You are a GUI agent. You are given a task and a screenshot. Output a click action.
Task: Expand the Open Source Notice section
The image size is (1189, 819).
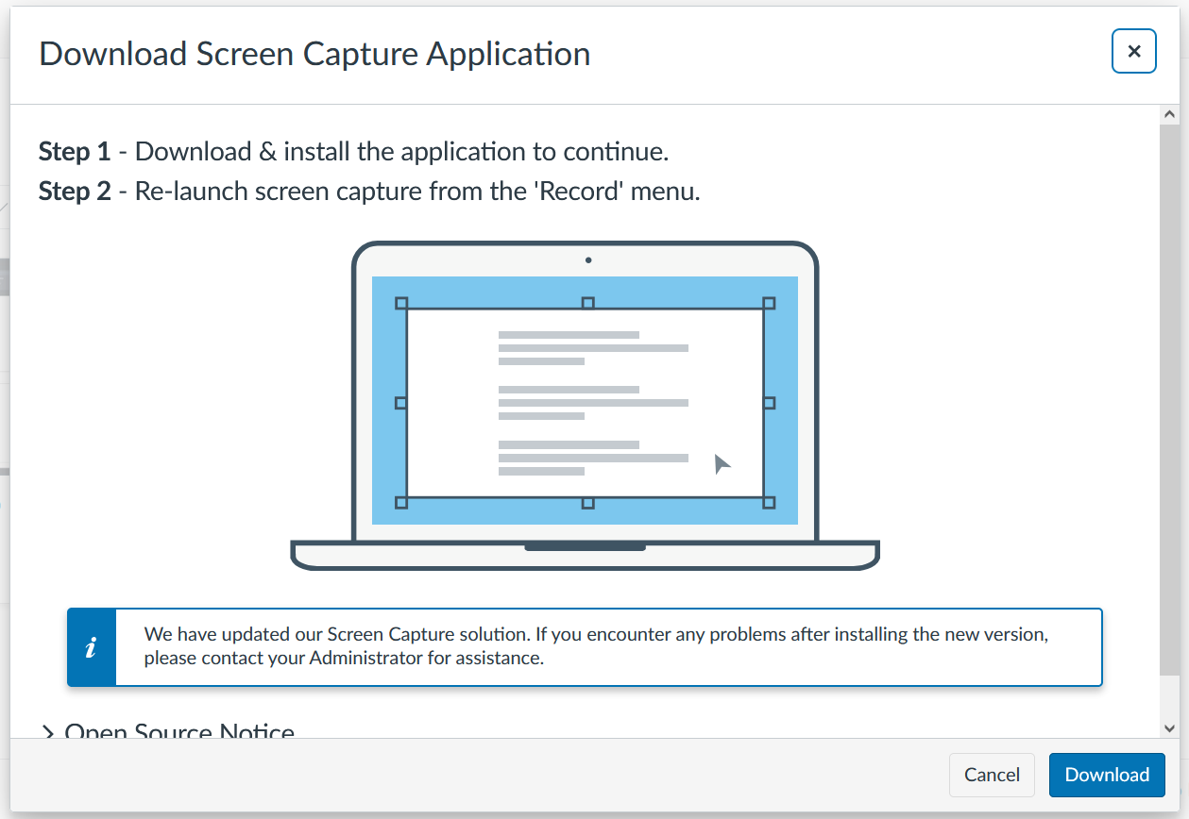click(x=179, y=729)
